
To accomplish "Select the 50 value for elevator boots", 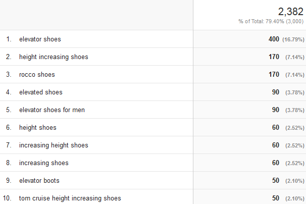I will (x=276, y=180).
